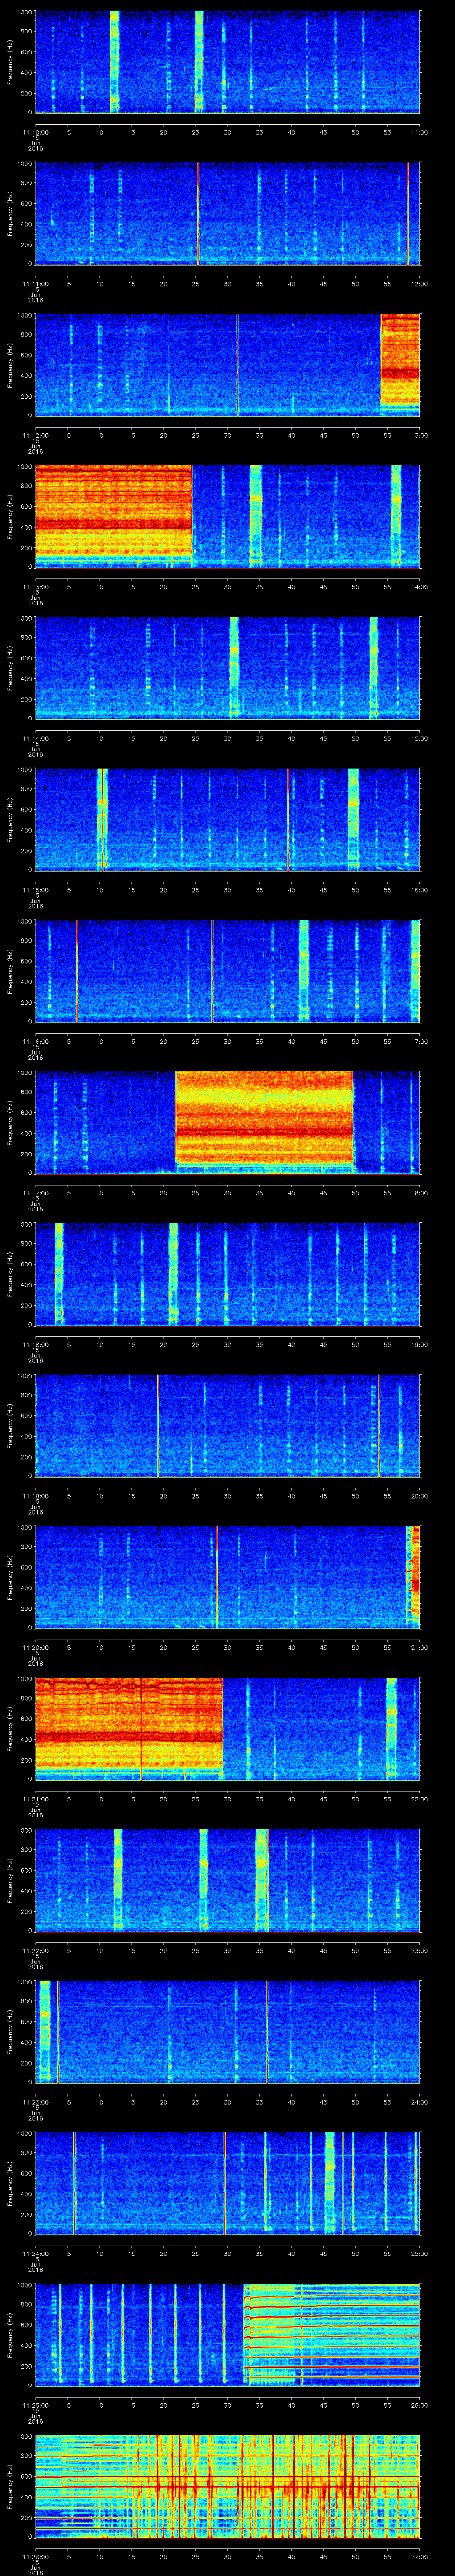455x2576 pixels.
Task: Select the 11:18:00 start time label
Action: (x=35, y=1344)
